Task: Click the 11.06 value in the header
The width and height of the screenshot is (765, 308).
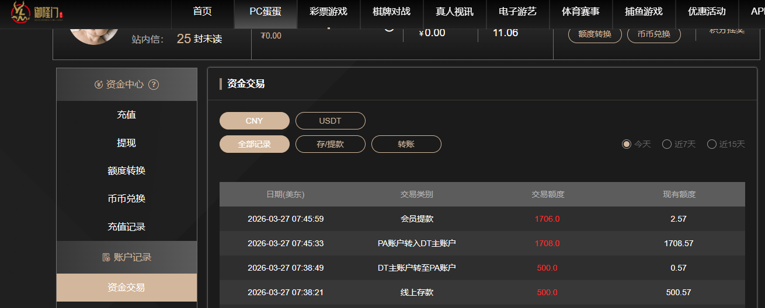Action: 506,33
